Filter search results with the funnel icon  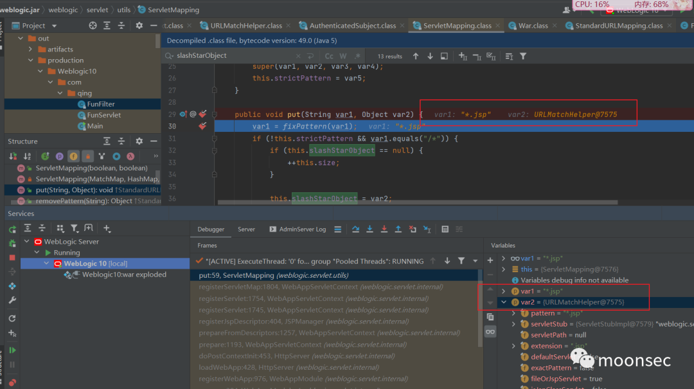pos(523,57)
